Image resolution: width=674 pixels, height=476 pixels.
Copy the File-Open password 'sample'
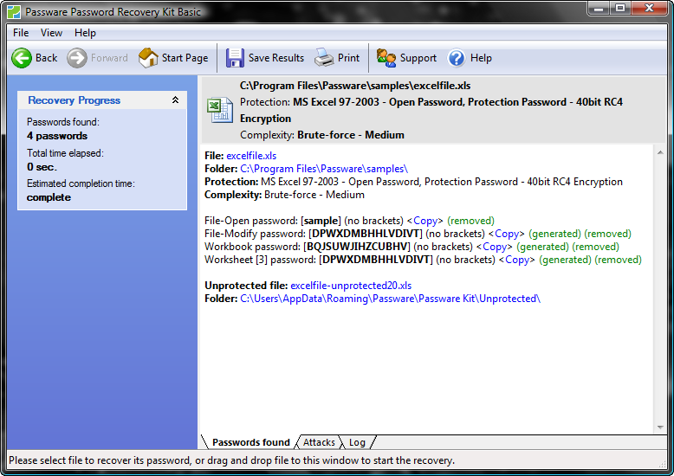coord(425,221)
